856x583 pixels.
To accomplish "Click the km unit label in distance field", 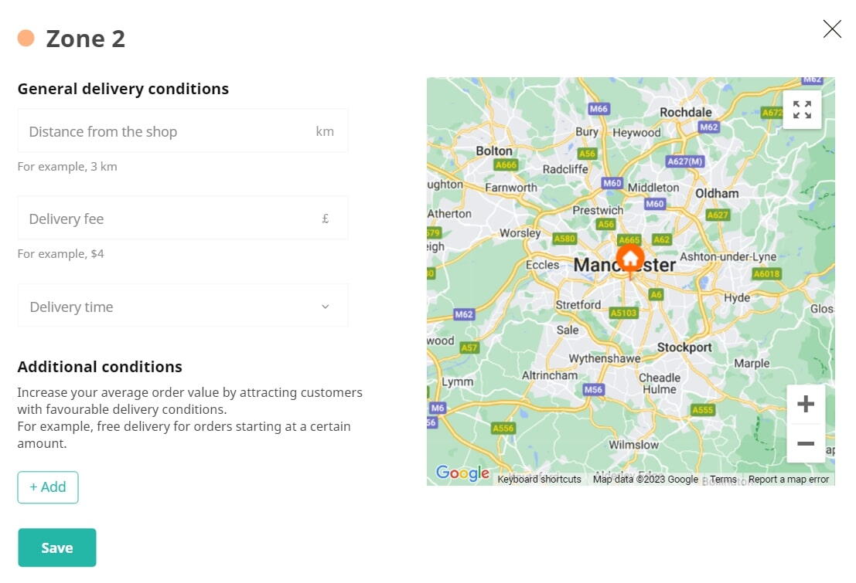I will pos(325,130).
